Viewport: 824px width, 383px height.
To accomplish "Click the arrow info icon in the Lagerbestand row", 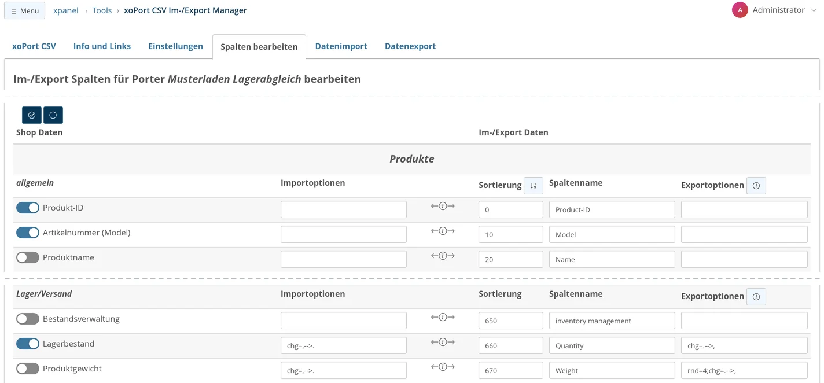I will [x=443, y=342].
